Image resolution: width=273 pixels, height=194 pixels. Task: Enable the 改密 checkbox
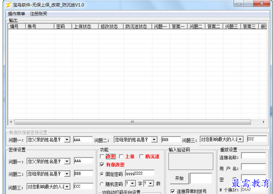click(x=102, y=157)
